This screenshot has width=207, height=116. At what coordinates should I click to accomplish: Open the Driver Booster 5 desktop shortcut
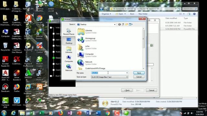tap(17, 75)
